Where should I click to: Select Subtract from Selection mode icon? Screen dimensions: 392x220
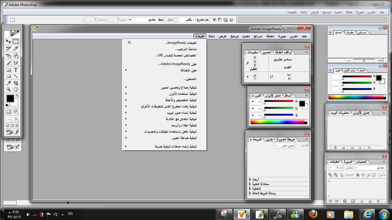220,19
